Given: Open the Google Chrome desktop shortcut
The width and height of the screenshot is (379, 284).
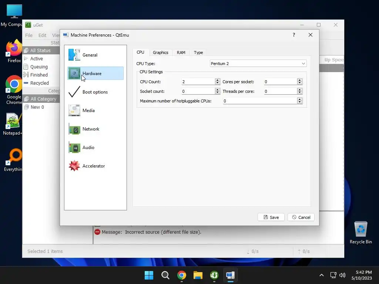Looking at the screenshot, I should tap(14, 90).
